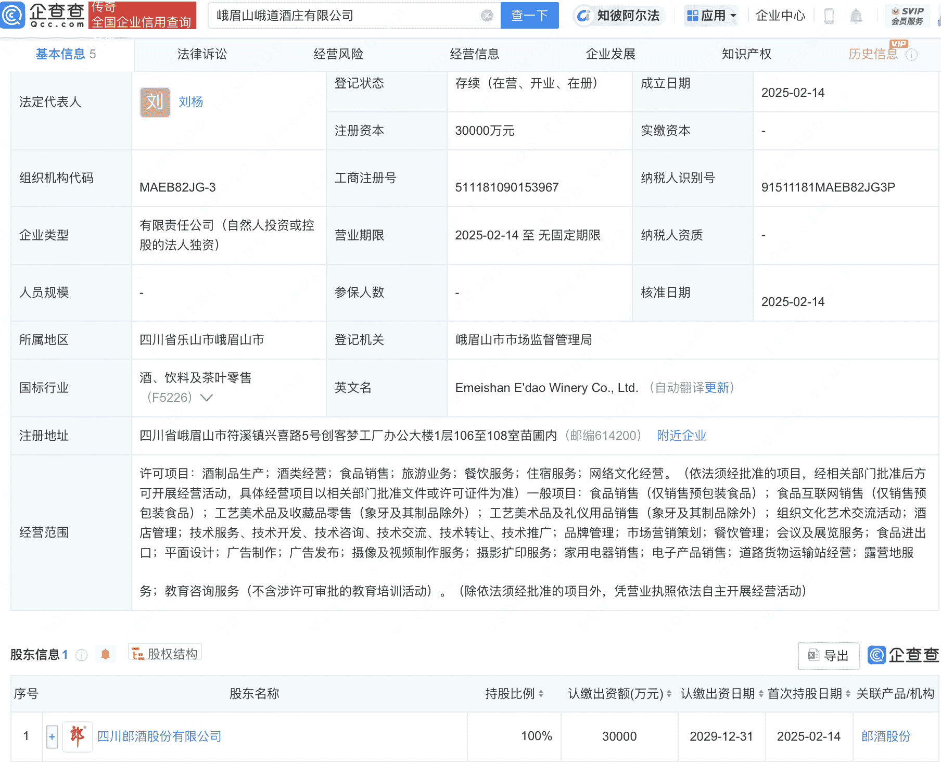Switch to the 知识产权 tab
The width and height of the screenshot is (941, 763).
(x=746, y=54)
